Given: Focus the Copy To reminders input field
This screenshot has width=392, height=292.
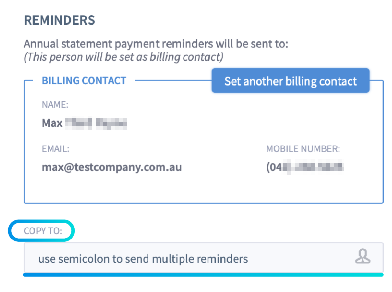Looking at the screenshot, I should pos(195,258).
